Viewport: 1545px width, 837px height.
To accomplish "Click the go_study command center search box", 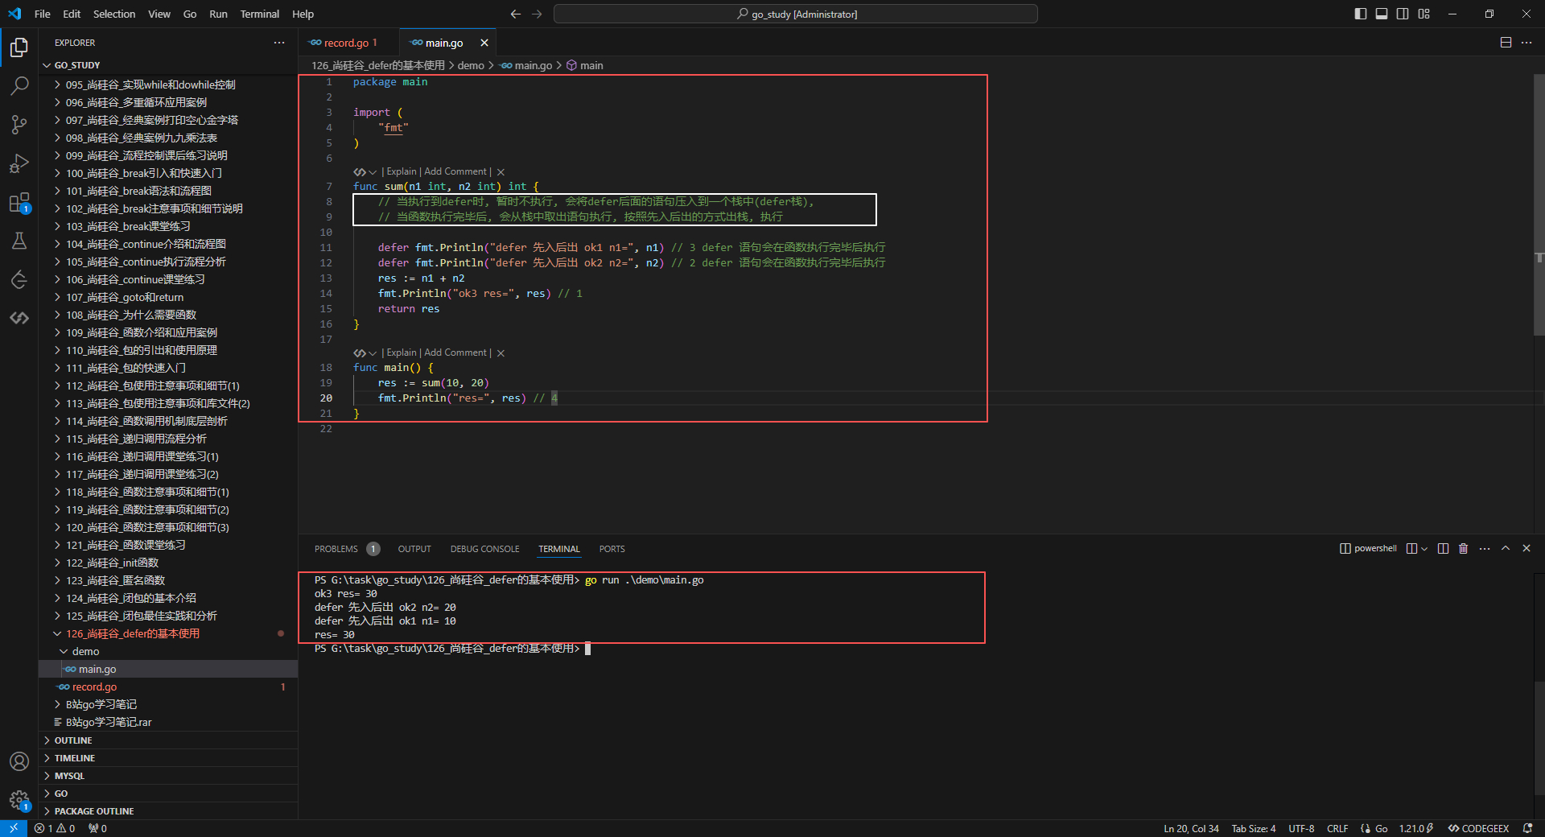I will [795, 14].
